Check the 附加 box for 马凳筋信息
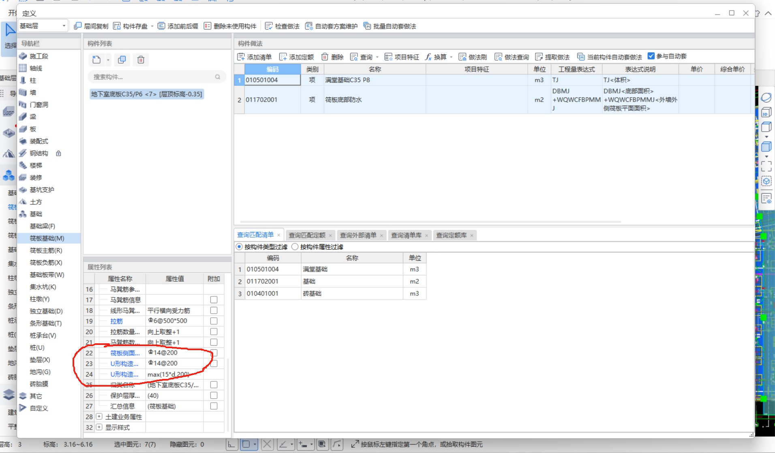Viewport: 775px width, 453px height. pos(214,300)
